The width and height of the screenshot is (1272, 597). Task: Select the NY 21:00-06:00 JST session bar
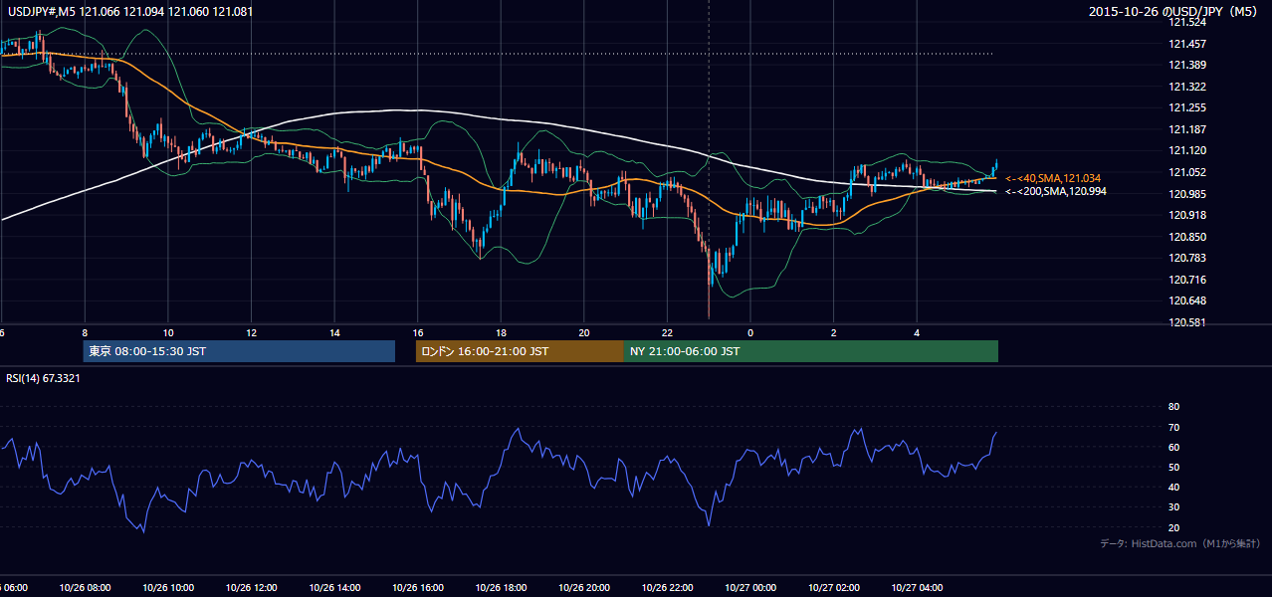click(811, 351)
